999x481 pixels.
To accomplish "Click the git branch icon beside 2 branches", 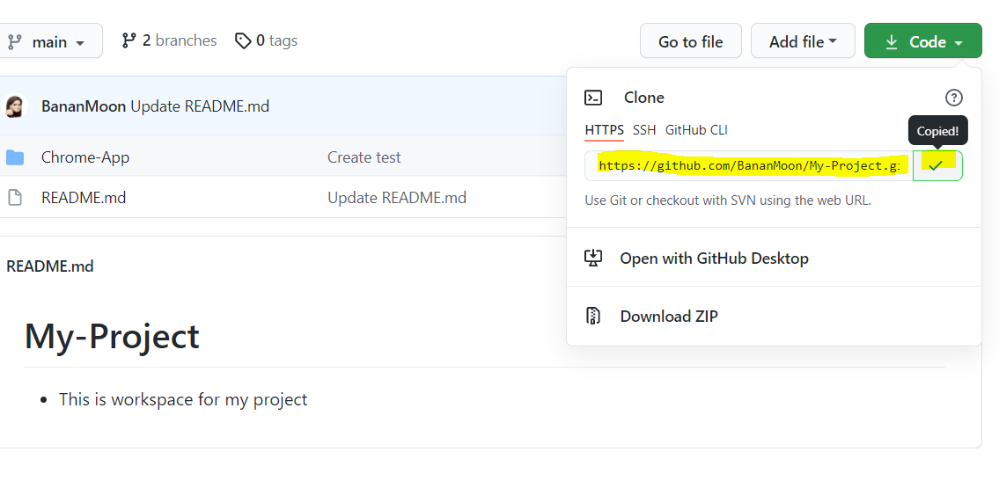I will click(129, 40).
